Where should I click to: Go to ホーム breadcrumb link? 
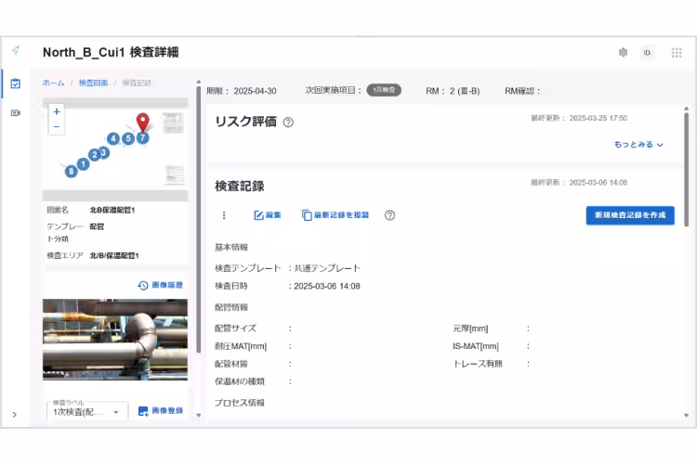(x=53, y=84)
